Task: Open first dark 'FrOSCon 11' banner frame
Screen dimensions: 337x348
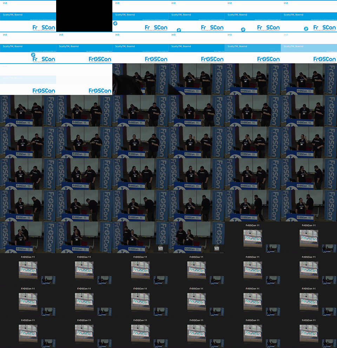Action: point(253,238)
